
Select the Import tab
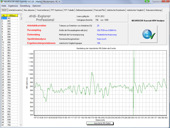click(x=4, y=10)
